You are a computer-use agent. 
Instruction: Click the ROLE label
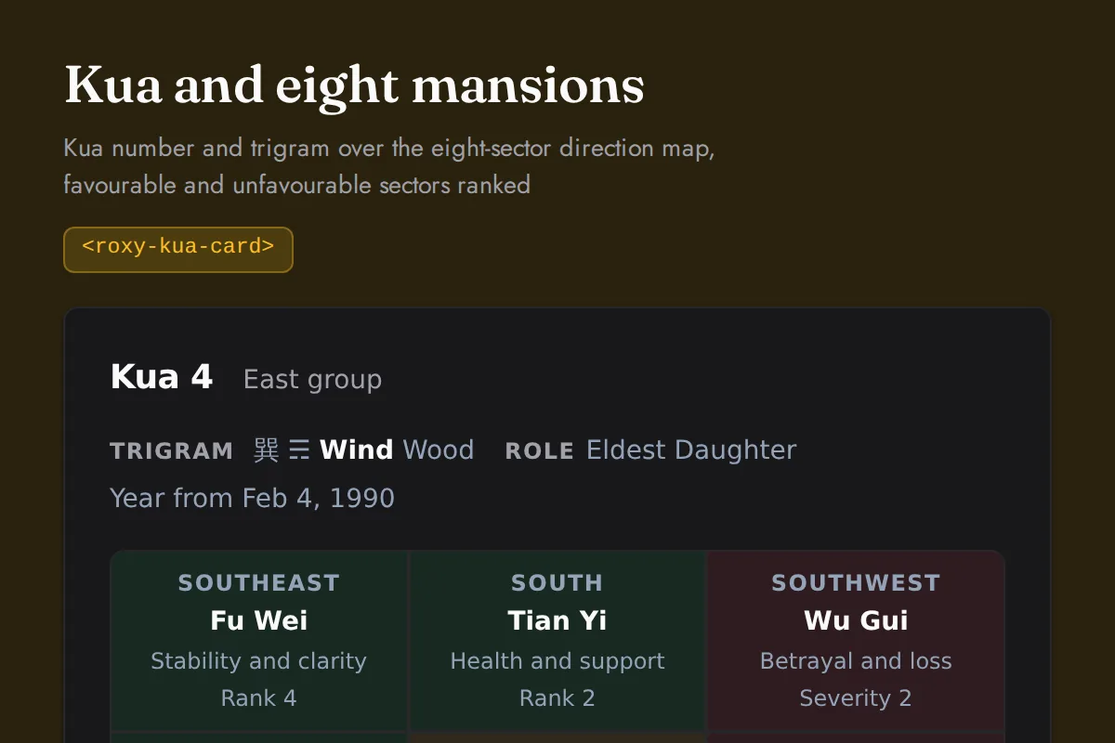click(539, 451)
